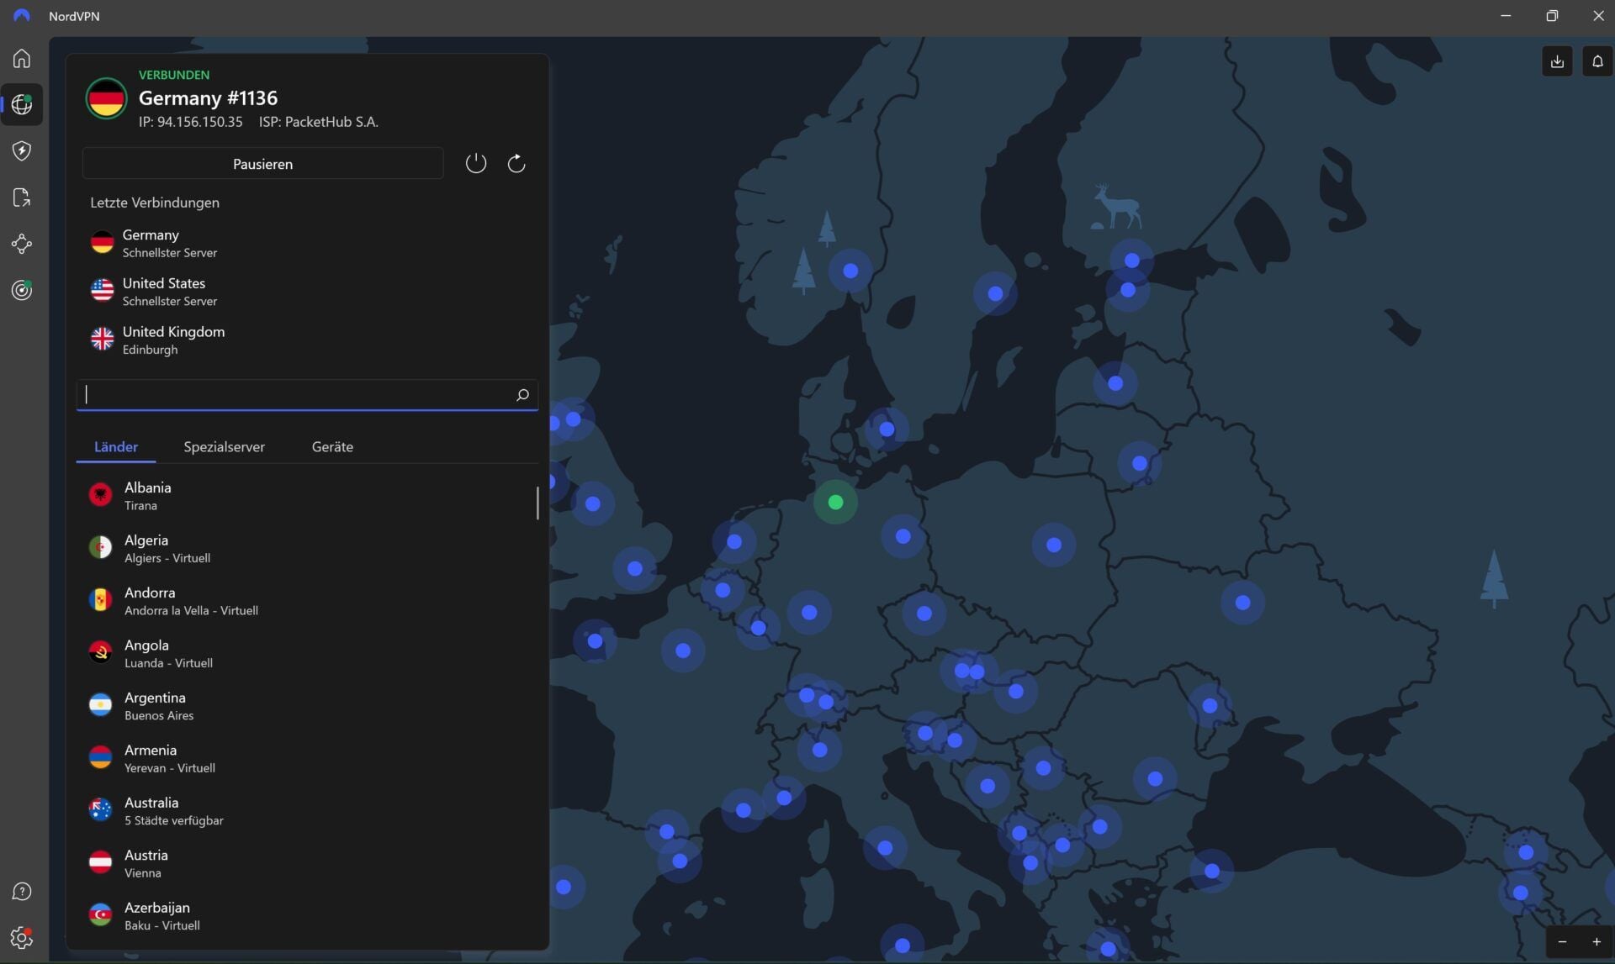Viewport: 1615px width, 964px height.
Task: Open NordVPN settings via the gear icon
Action: pyautogui.click(x=21, y=938)
